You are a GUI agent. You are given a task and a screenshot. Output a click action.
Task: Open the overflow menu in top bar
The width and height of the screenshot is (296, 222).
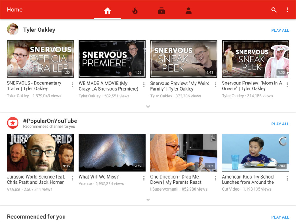pos(287,10)
